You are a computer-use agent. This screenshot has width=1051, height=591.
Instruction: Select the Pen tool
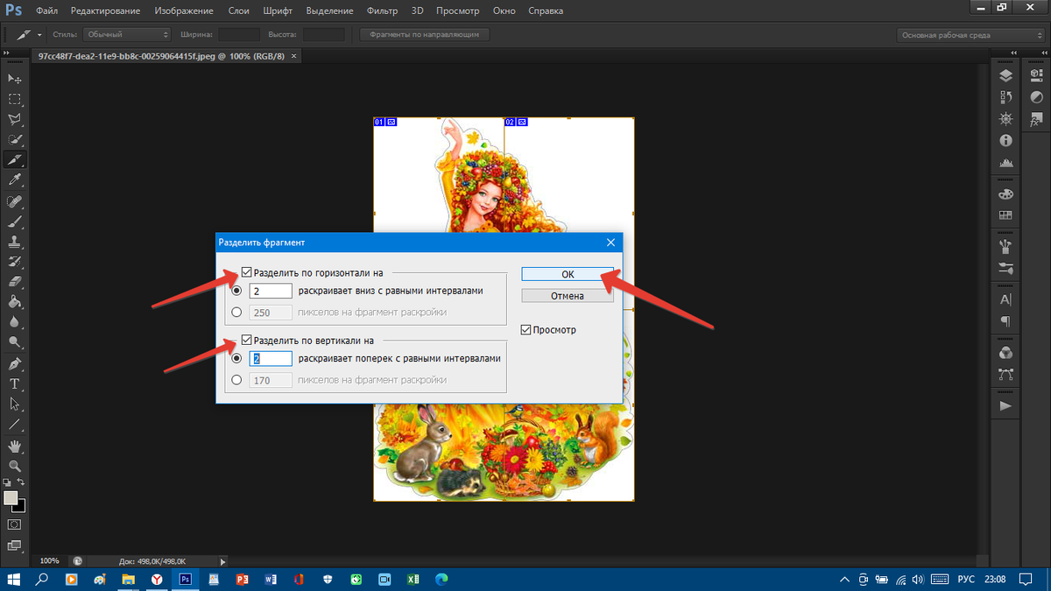[x=15, y=363]
